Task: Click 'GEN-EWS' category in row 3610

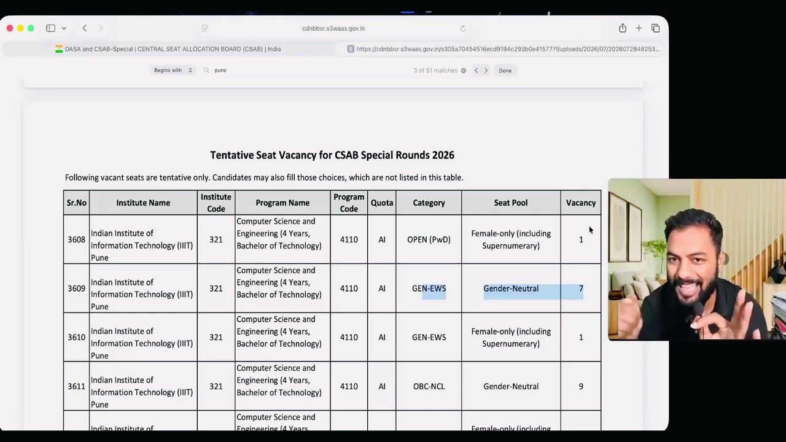Action: (429, 337)
